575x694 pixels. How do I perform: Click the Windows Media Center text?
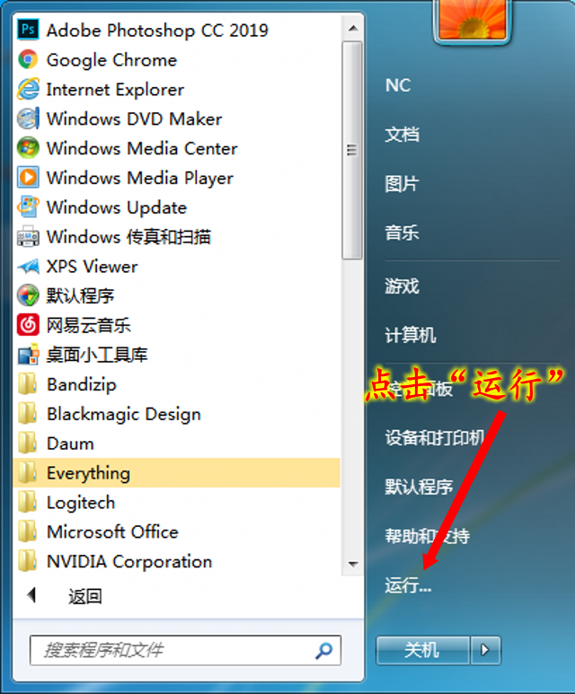142,149
